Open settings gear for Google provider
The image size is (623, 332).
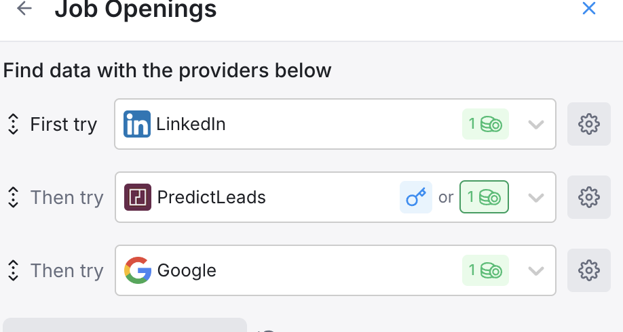coord(588,270)
